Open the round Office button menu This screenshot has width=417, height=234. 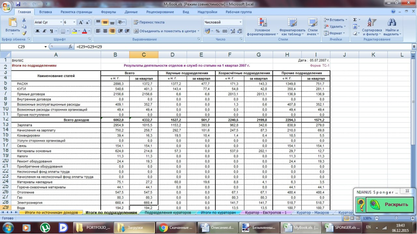[6, 7]
